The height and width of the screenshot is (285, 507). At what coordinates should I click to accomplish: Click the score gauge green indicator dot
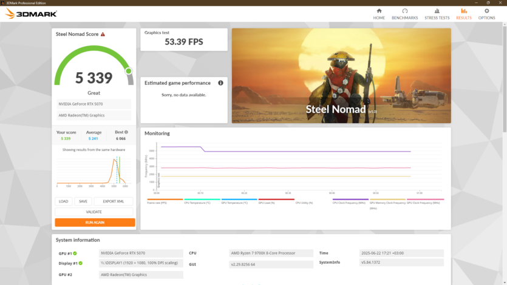pos(129,71)
